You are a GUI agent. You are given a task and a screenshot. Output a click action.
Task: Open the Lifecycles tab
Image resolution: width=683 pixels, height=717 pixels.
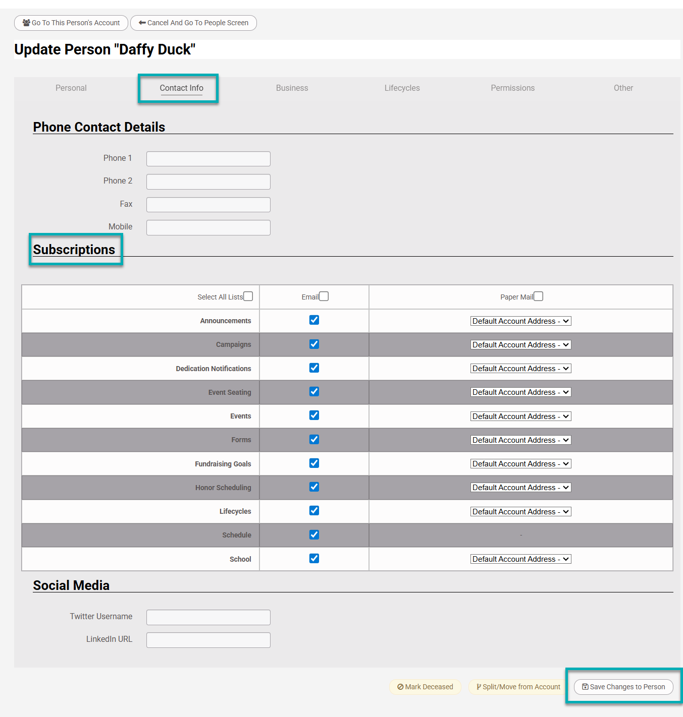(x=402, y=88)
